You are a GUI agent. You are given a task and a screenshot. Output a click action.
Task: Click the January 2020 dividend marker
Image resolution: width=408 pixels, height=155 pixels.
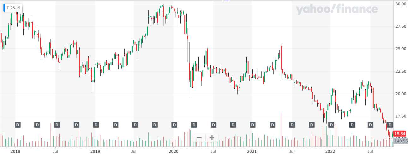174,125
